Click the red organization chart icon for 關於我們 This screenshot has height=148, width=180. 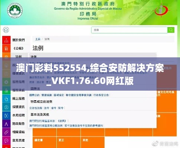coord(6,40)
